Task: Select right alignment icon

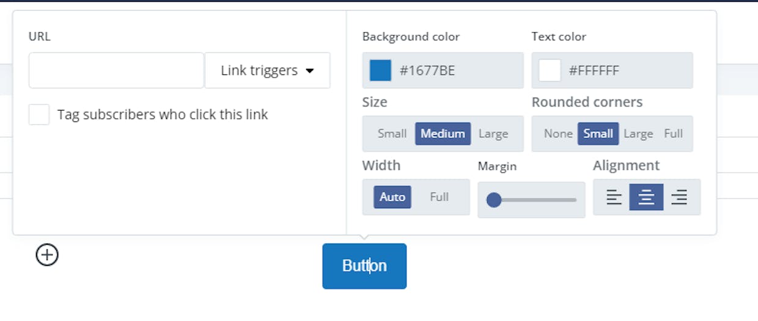Action: [679, 197]
